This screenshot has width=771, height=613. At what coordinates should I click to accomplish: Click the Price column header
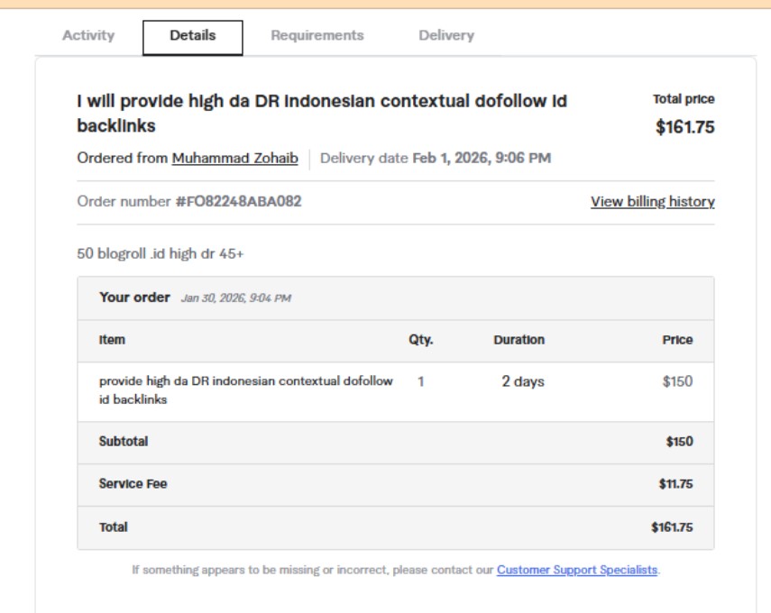[x=677, y=341]
